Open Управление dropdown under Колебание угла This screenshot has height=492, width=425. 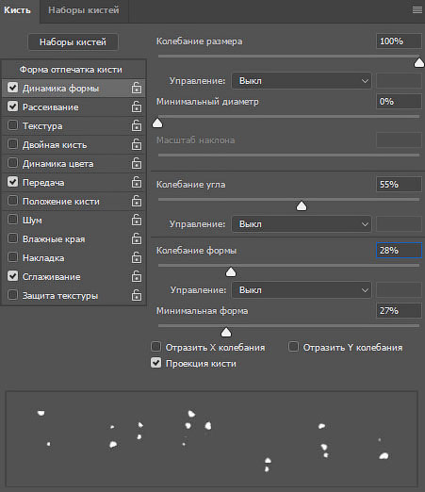[x=302, y=224]
